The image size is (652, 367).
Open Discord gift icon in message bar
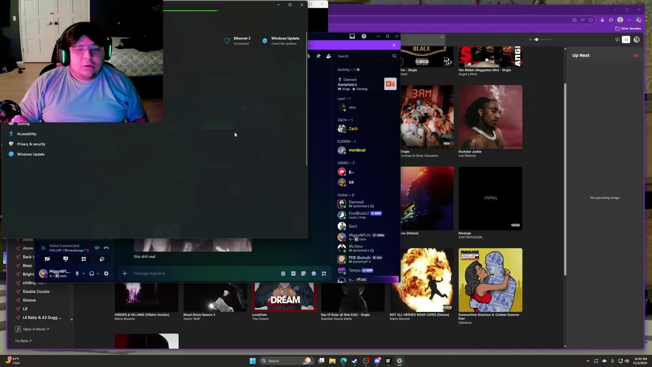283,273
